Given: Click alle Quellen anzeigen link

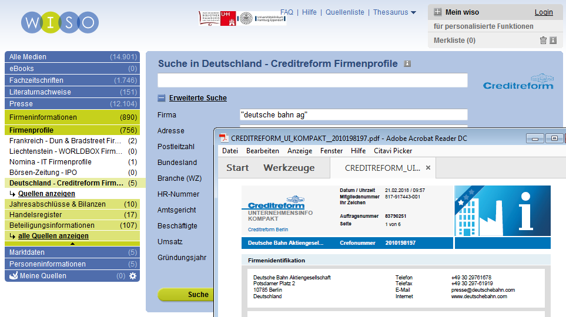Looking at the screenshot, I should pyautogui.click(x=53, y=236).
